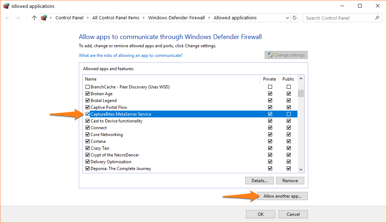Minimize the Allowed applications window

tap(342, 6)
